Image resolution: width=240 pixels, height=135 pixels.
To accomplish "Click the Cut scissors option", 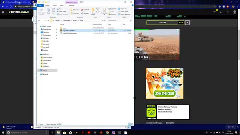I will tap(59, 9).
